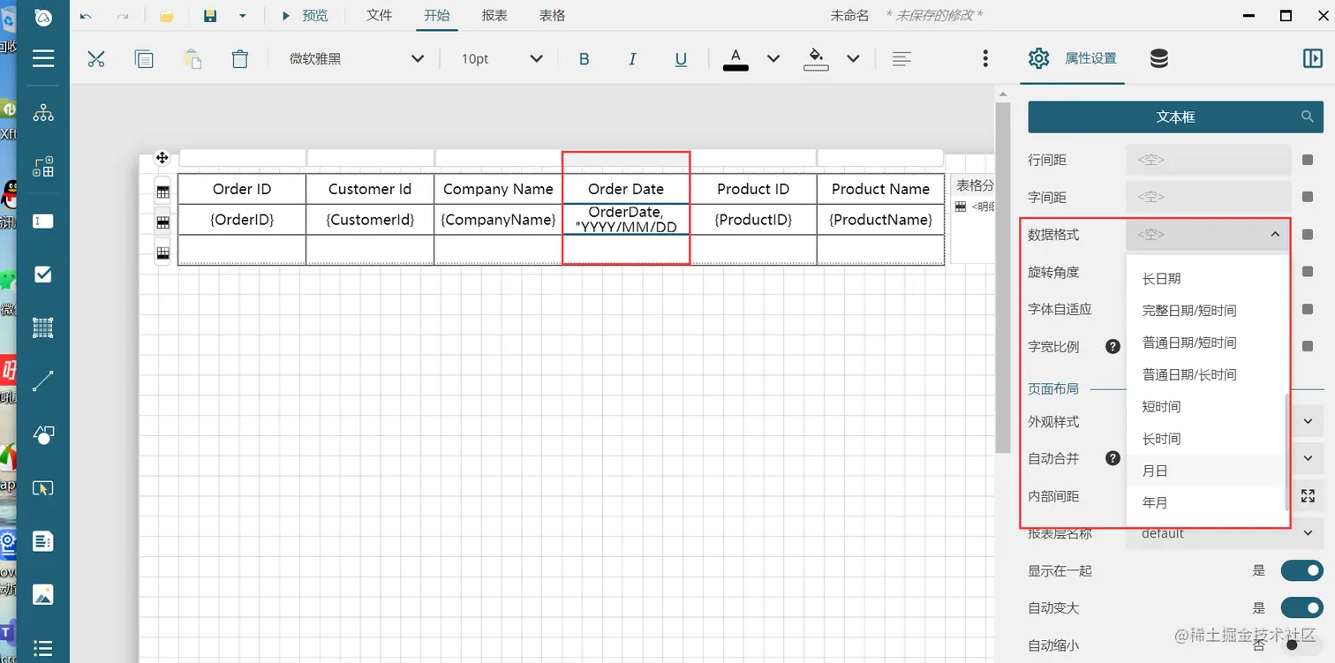Image resolution: width=1335 pixels, height=663 pixels.
Task: Click the redo arrow in the top bar
Action: [x=123, y=16]
